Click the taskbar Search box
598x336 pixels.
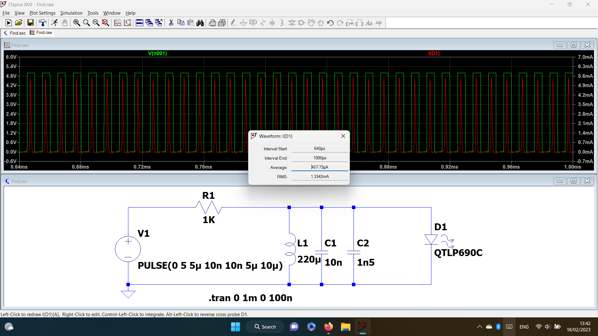(265, 327)
